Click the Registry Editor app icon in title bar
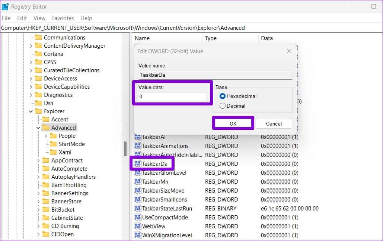Screen dimensions: 383x241 pos(5,7)
